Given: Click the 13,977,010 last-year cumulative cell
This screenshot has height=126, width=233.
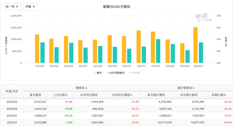Looking at the screenshot, I should click(197, 122).
